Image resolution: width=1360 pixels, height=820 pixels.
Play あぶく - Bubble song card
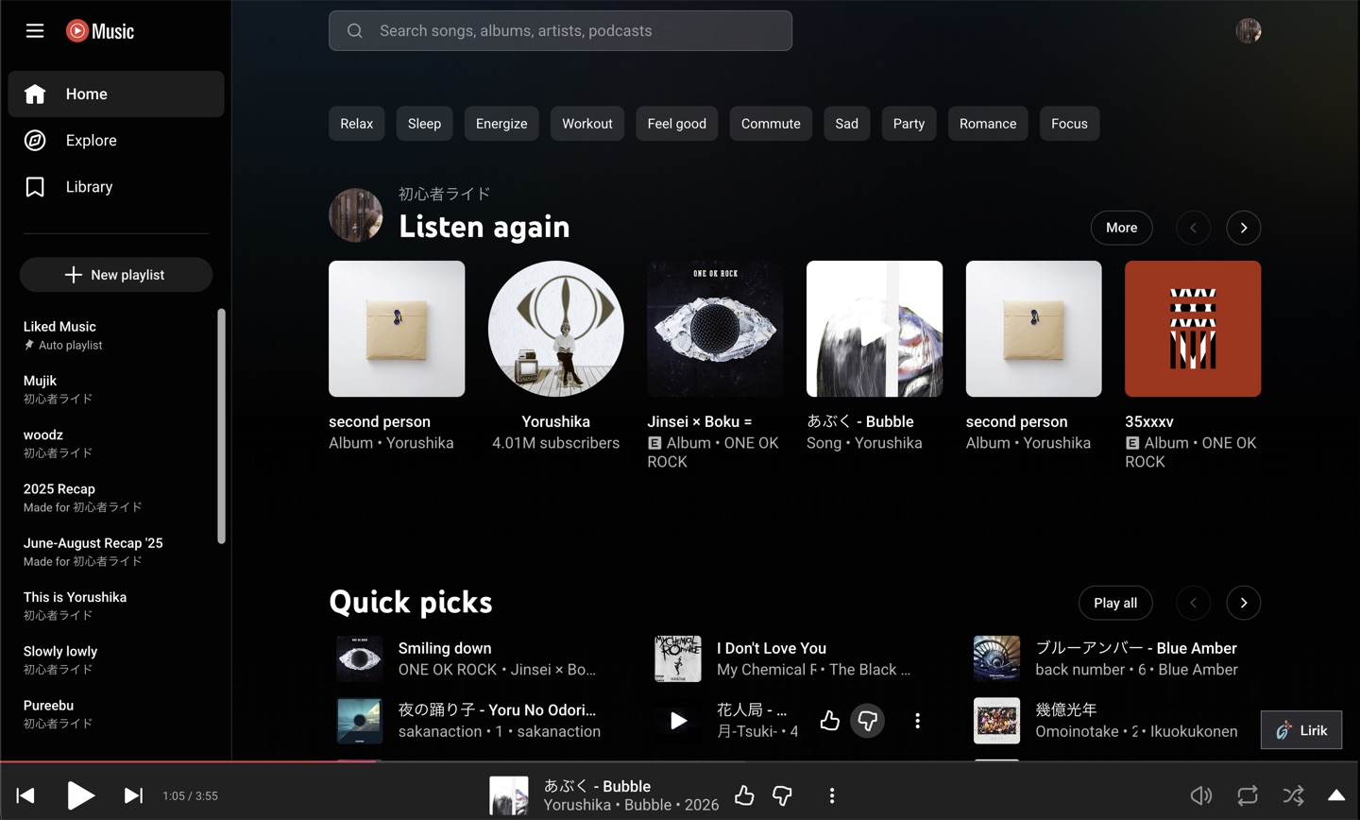[875, 329]
